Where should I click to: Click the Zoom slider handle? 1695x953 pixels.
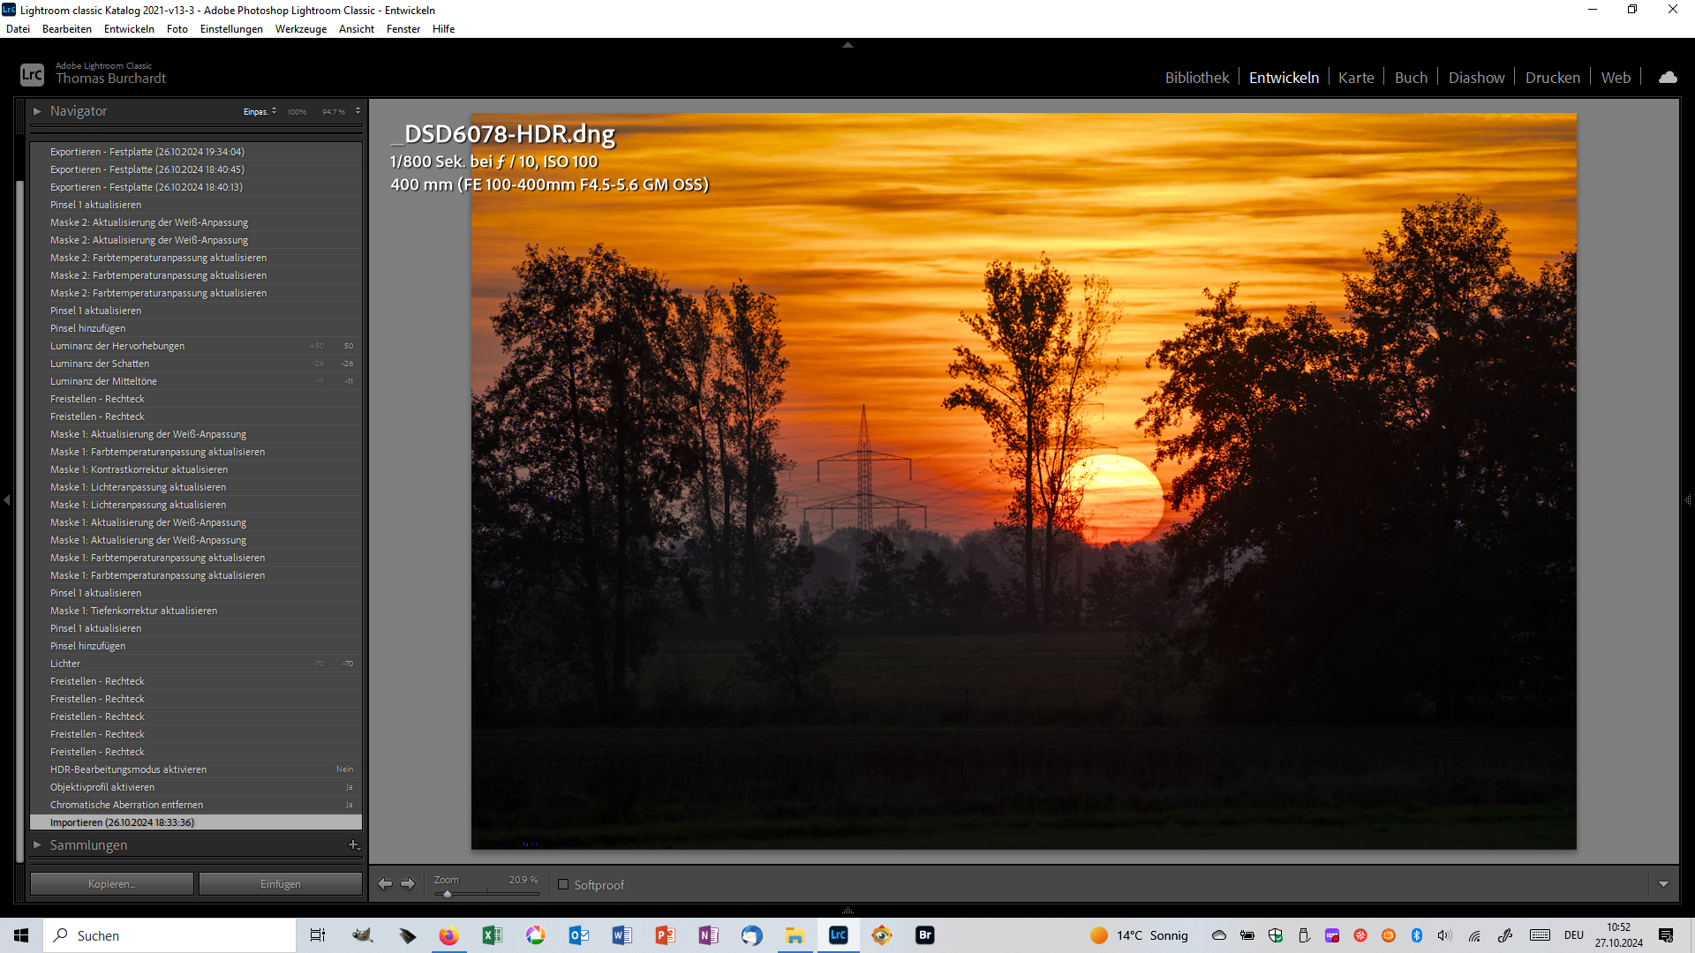click(448, 894)
